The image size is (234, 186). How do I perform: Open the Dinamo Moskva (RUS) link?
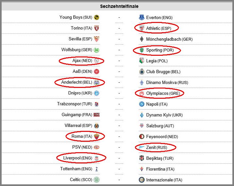click(x=167, y=82)
